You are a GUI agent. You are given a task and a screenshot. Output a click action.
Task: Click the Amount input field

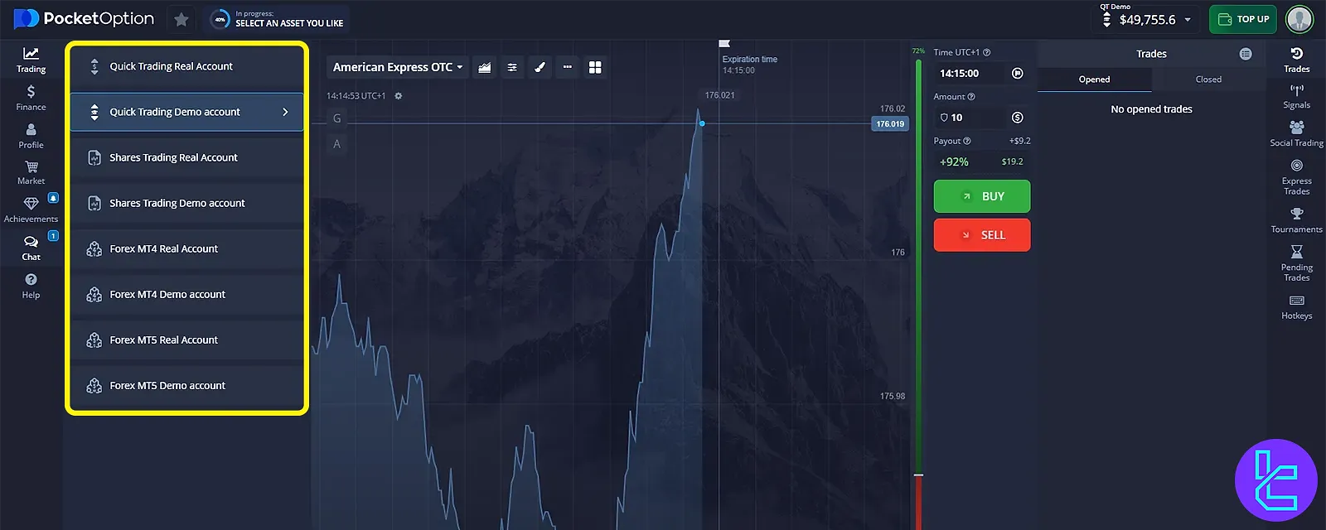point(970,118)
